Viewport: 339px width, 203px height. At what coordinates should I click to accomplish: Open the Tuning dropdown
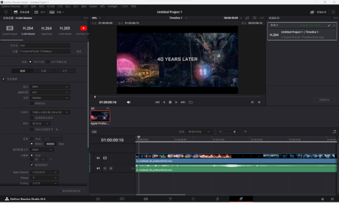point(44,183)
